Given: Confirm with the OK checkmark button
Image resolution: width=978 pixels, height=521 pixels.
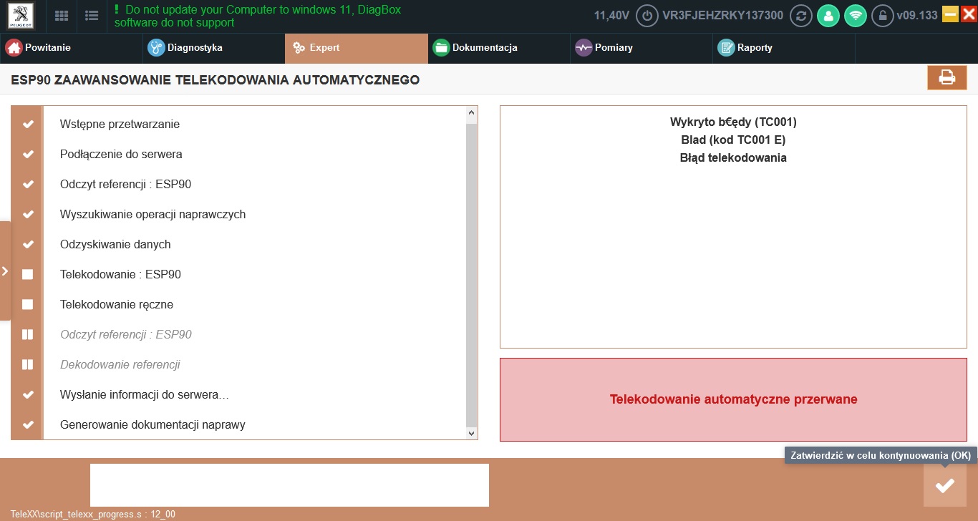Looking at the screenshot, I should click(x=944, y=485).
